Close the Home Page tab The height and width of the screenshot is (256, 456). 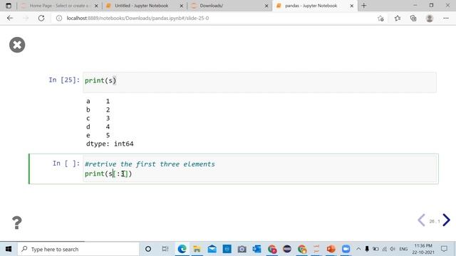(96, 6)
